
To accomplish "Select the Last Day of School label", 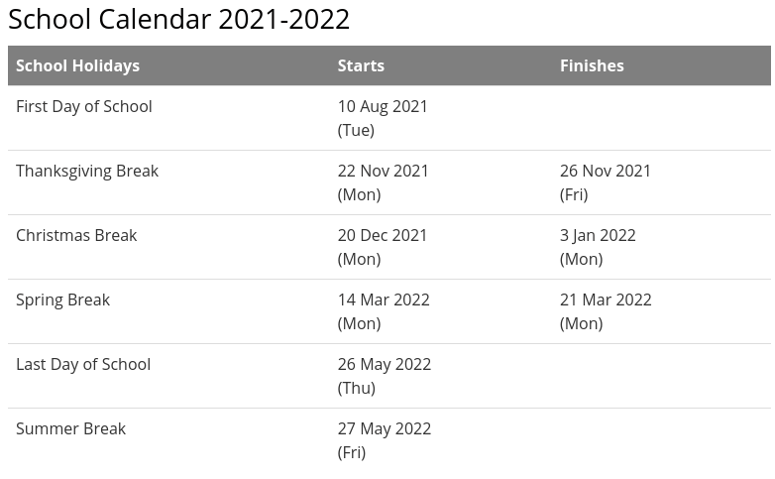I will pyautogui.click(x=83, y=364).
